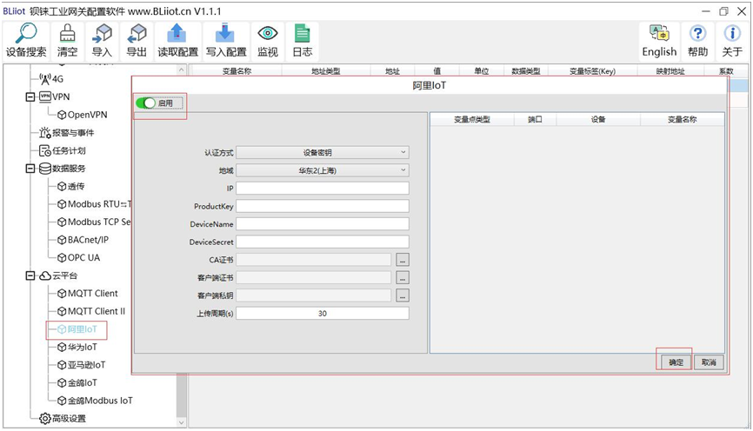Read configuration with the 读取配置 icon
This screenshot has height=431, width=753.
[177, 41]
